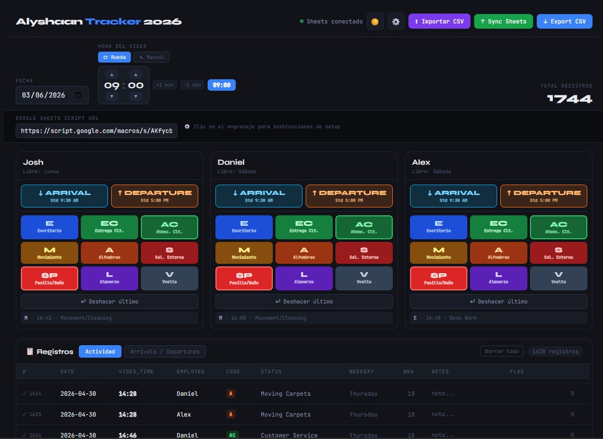Open setup instructions via the gear icon

(396, 21)
